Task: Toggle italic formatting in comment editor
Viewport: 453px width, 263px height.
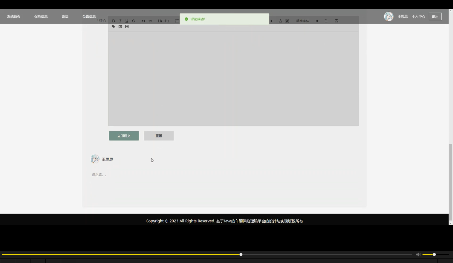Action: 120,21
